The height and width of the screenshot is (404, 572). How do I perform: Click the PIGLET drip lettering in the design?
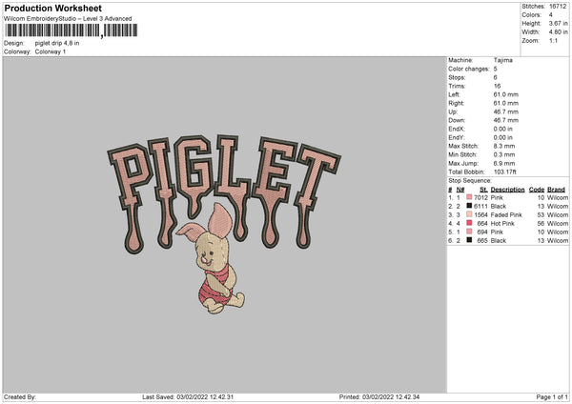(x=224, y=193)
